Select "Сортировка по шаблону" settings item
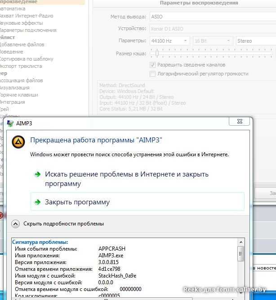The height and width of the screenshot is (300, 276). click(27, 59)
